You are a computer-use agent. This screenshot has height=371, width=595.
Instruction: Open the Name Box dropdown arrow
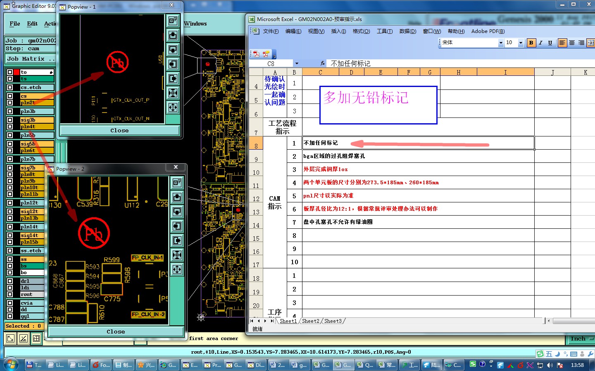point(296,63)
